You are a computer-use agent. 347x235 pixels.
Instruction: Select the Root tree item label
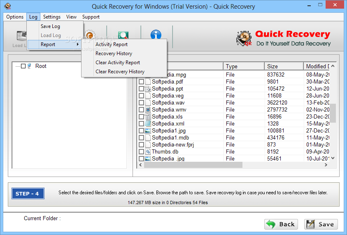pyautogui.click(x=41, y=66)
